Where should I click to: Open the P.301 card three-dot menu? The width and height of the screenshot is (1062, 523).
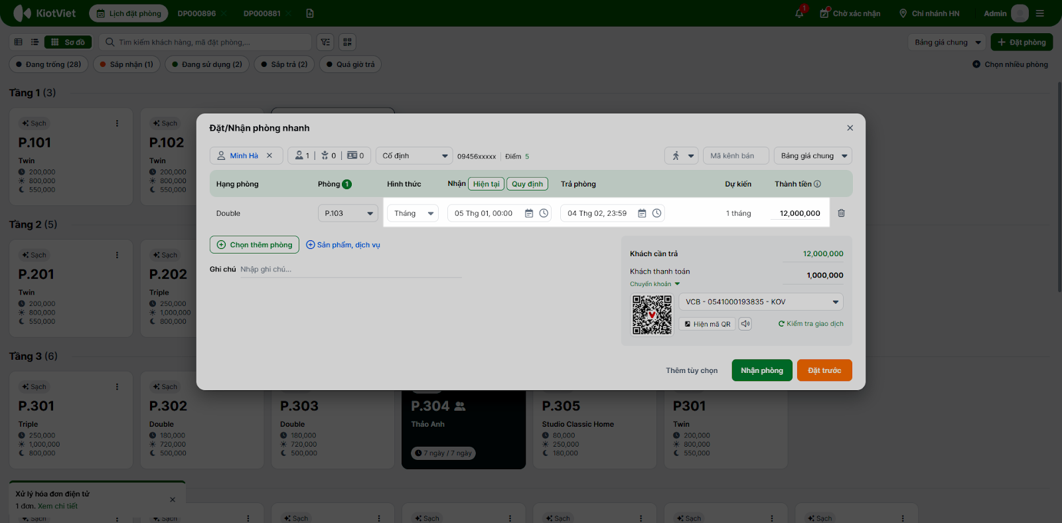pyautogui.click(x=117, y=387)
